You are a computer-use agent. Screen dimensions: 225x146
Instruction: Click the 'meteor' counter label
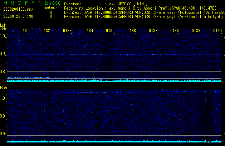click(x=51, y=7)
